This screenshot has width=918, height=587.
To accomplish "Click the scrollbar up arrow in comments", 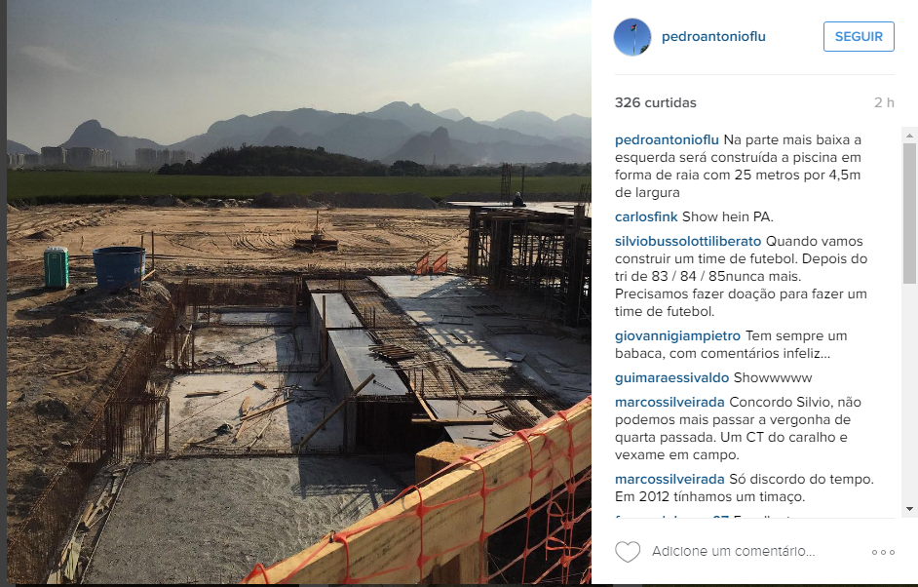I will pyautogui.click(x=909, y=136).
